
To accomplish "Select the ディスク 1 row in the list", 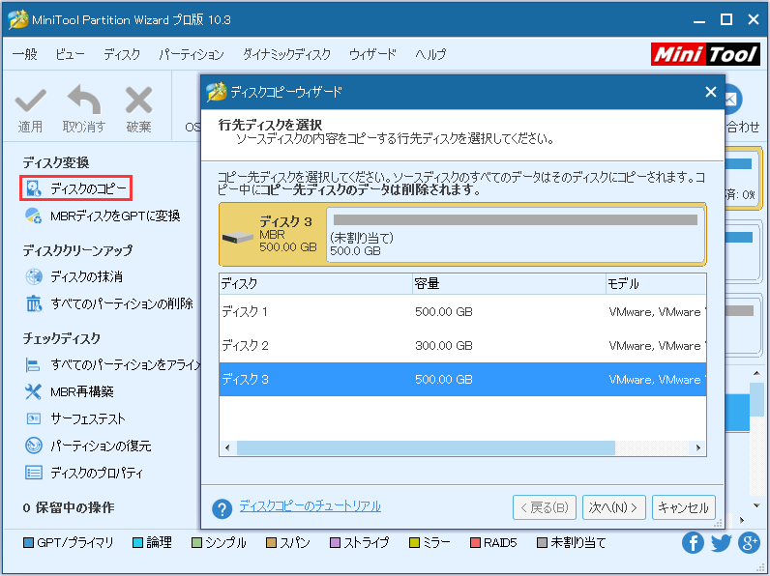I will (x=462, y=311).
